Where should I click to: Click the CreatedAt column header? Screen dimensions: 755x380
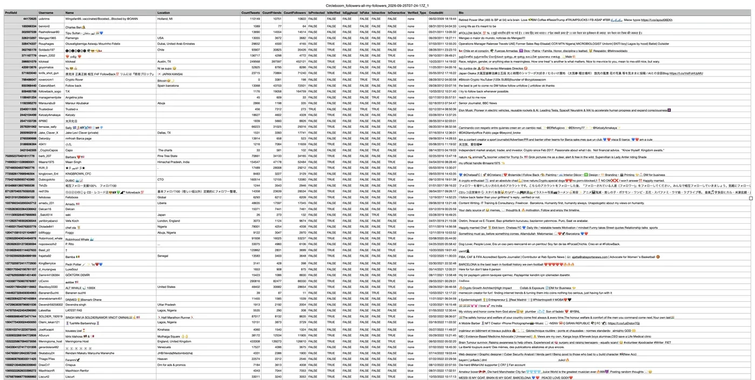436,12
